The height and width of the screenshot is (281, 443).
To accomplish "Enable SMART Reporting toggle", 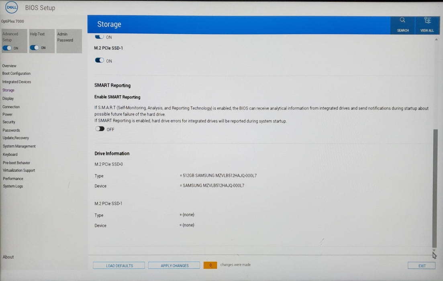I will [100, 129].
